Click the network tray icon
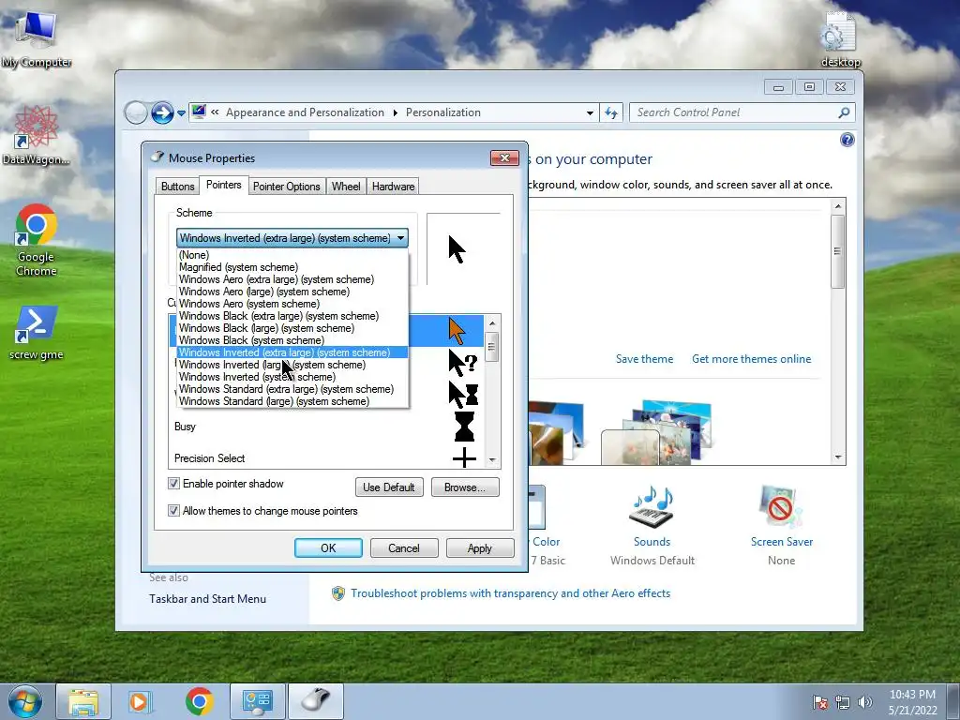 (x=843, y=702)
